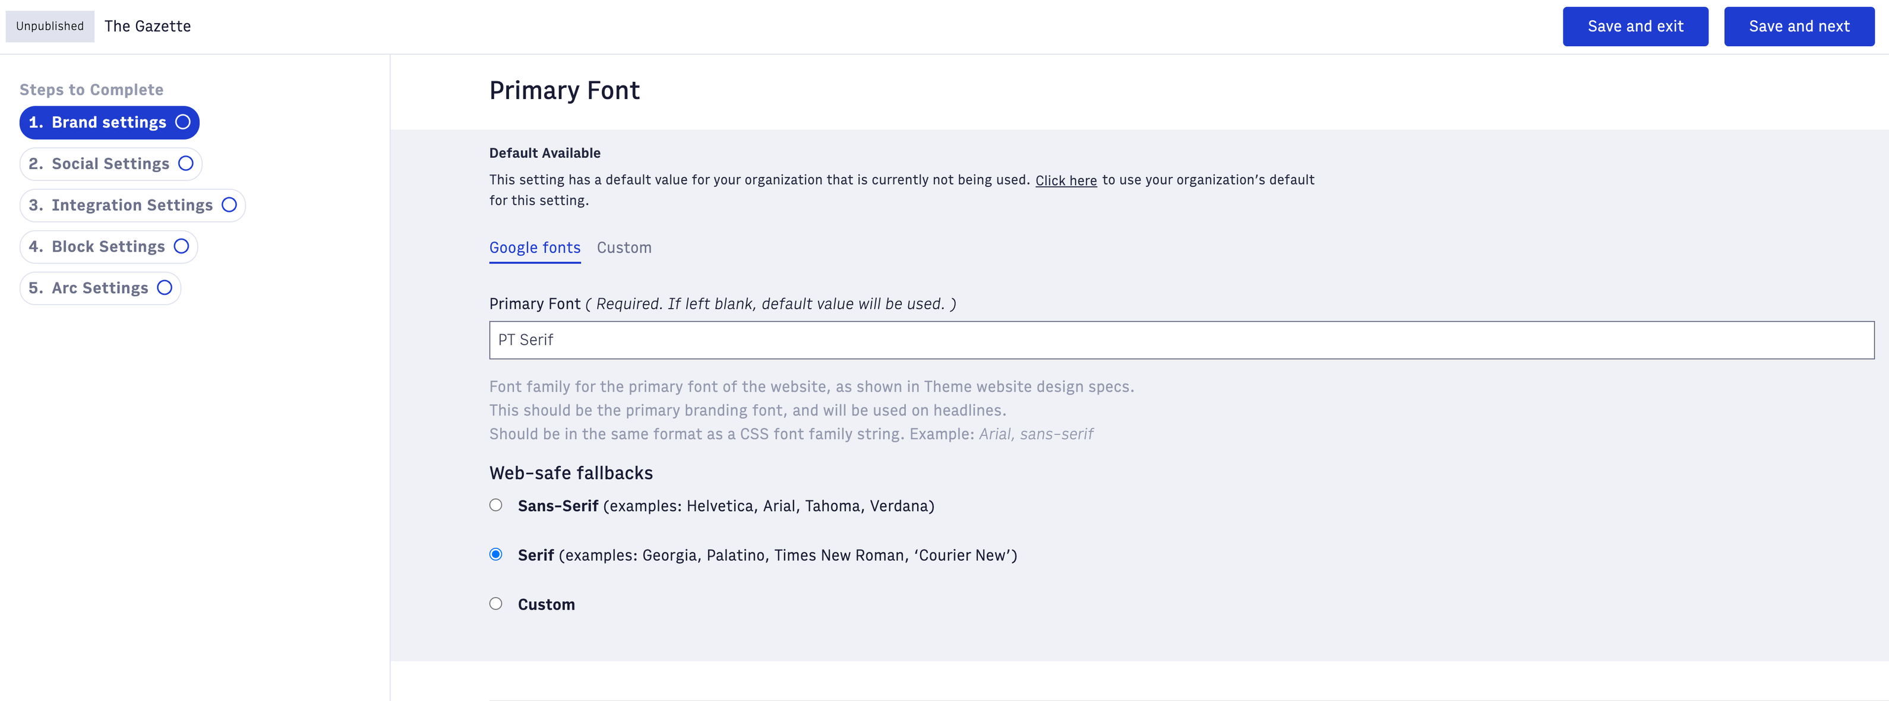Click the Block Settings status circle icon
Image resolution: width=1889 pixels, height=701 pixels.
click(x=181, y=246)
